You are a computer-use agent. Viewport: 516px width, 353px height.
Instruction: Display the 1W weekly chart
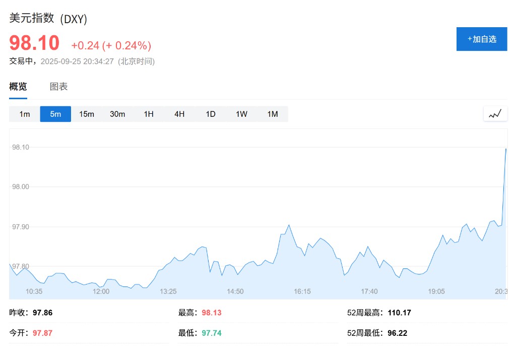point(241,114)
